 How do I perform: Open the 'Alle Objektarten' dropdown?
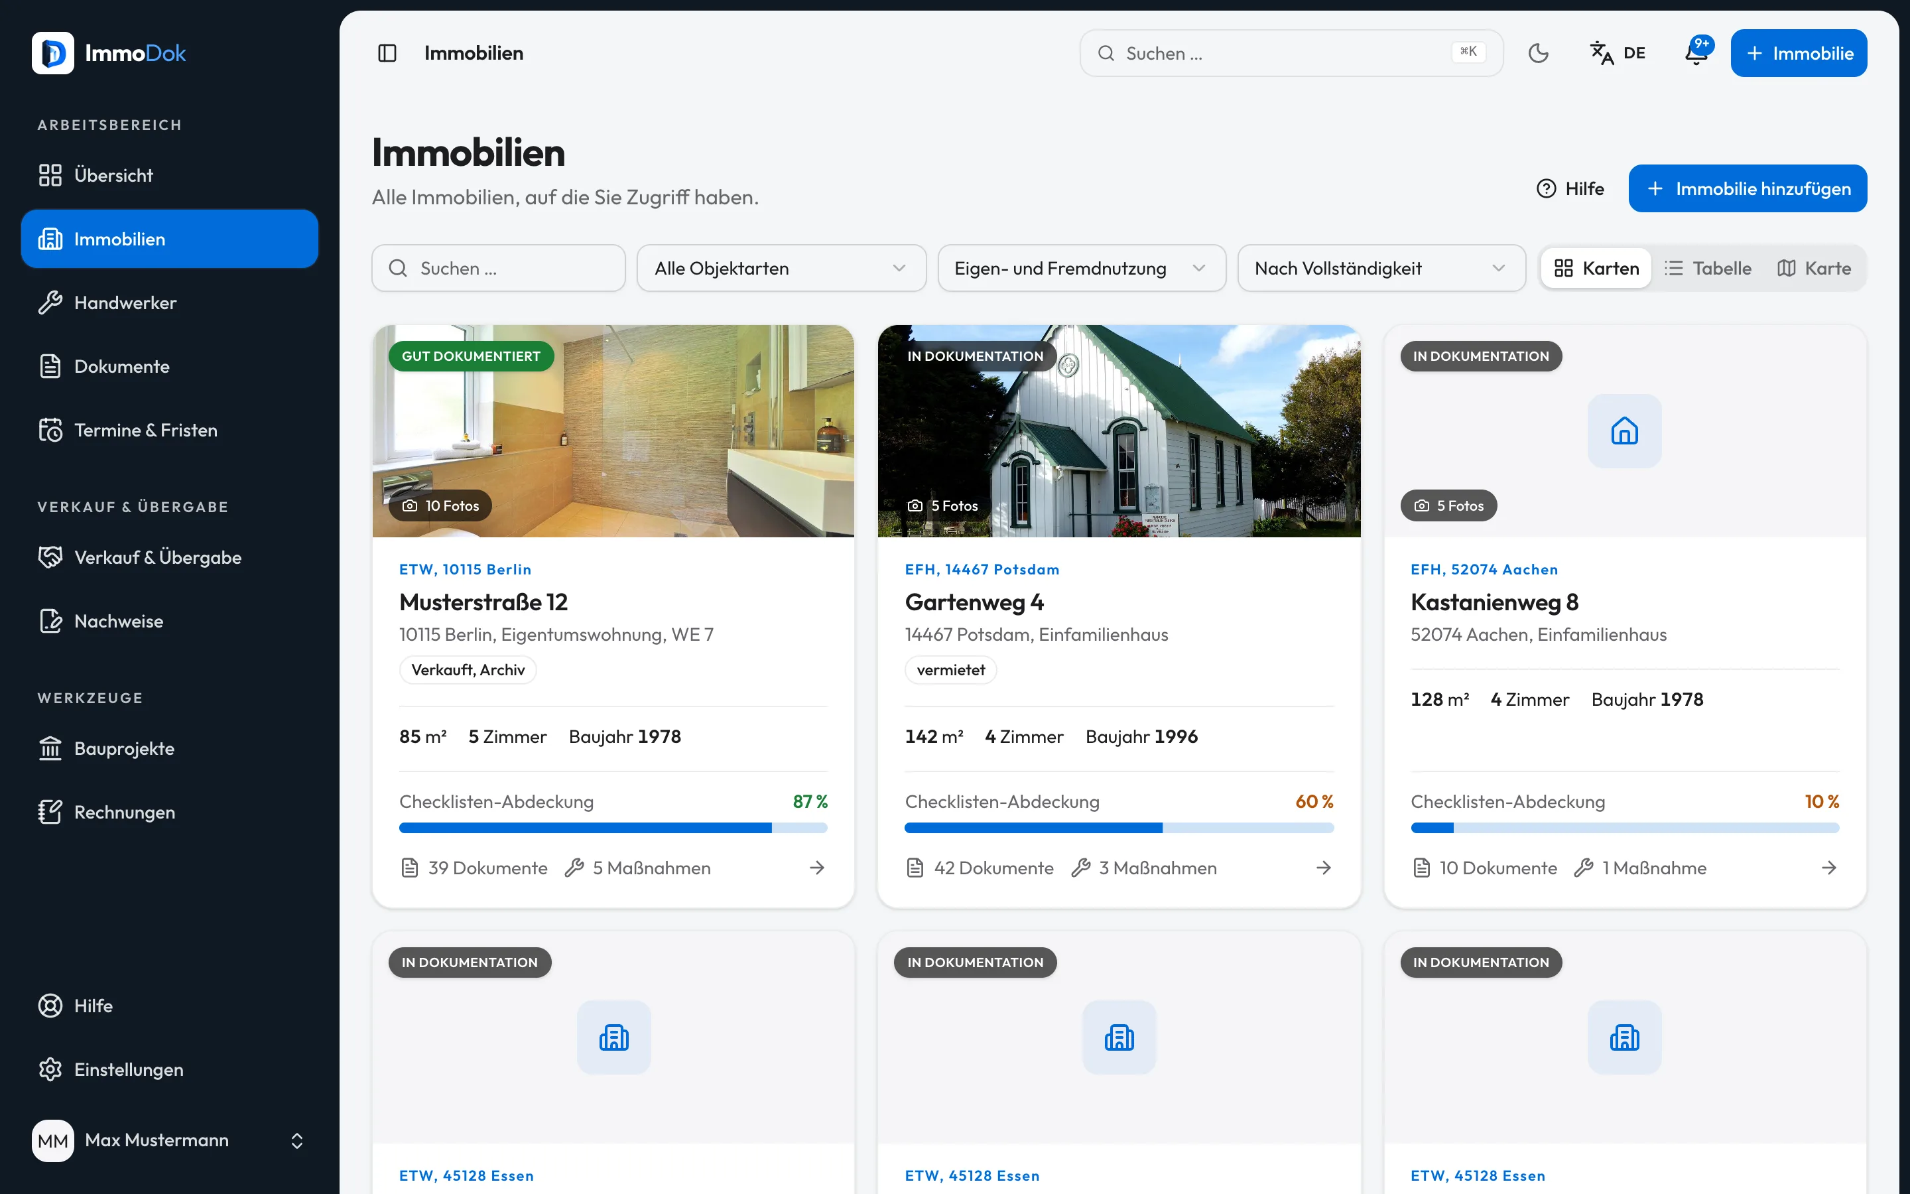tap(781, 269)
